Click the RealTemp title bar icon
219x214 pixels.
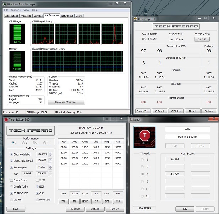pyautogui.click(x=135, y=19)
